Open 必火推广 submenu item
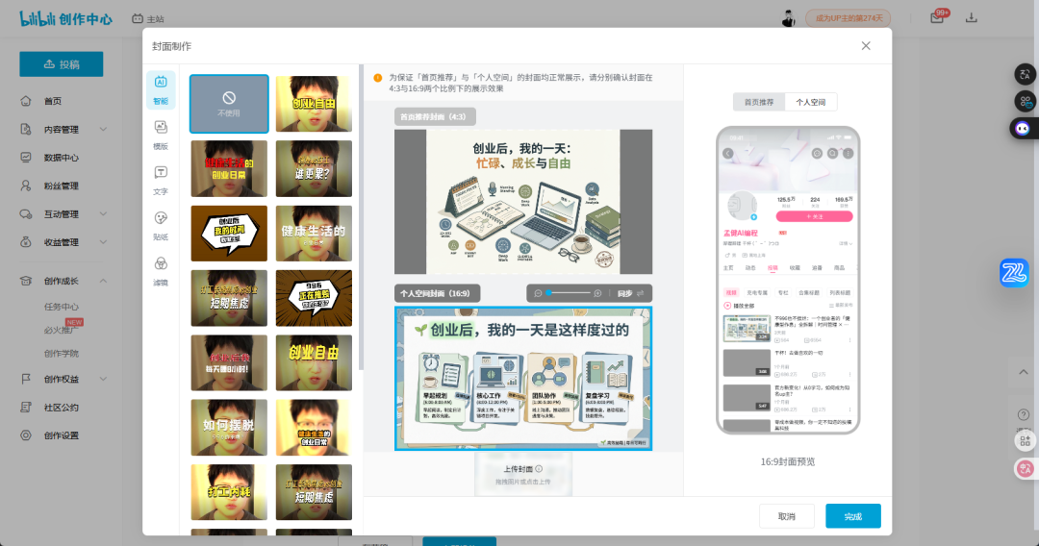The height and width of the screenshot is (546, 1039). [x=61, y=330]
